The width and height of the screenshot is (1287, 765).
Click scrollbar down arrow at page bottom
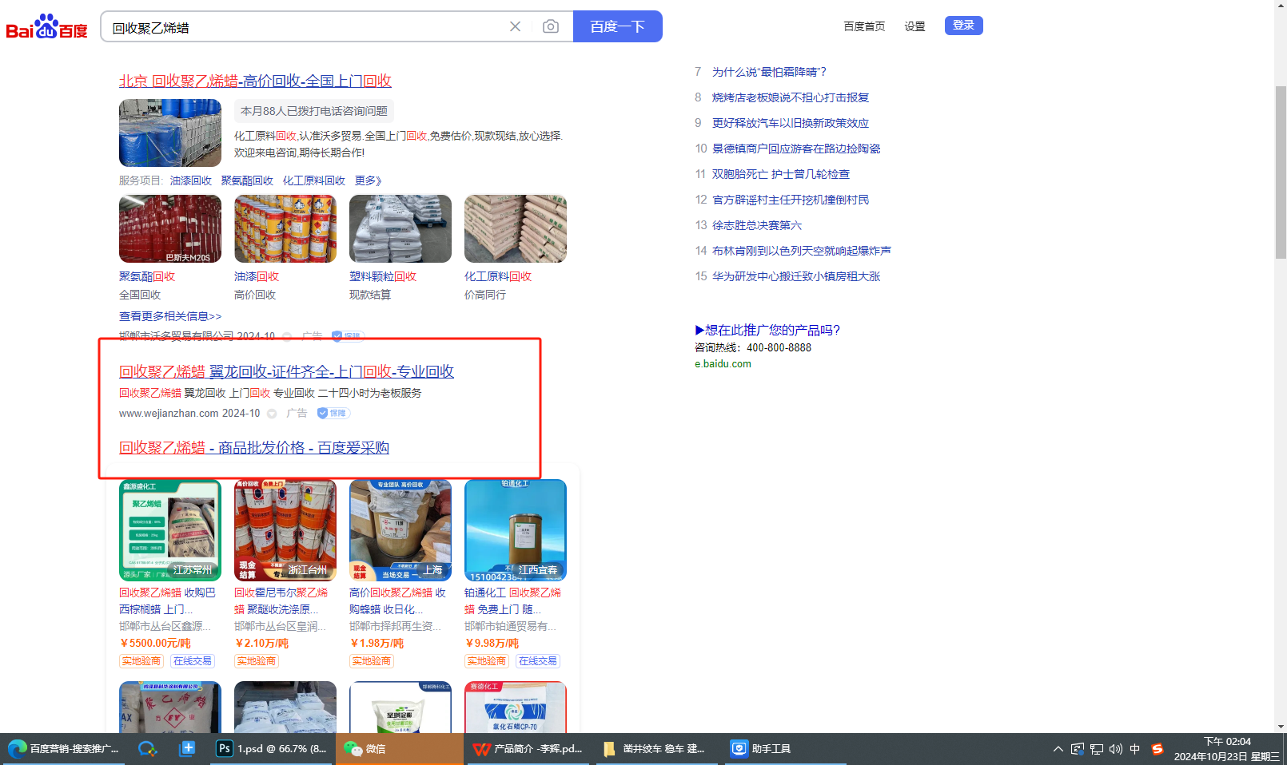coord(1281,727)
